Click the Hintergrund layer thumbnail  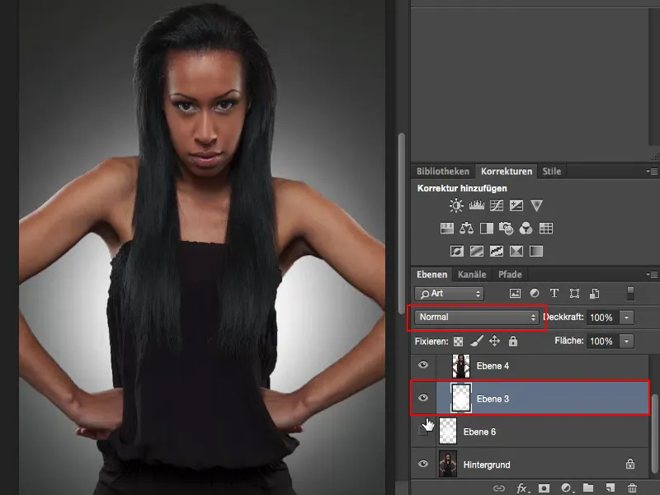pyautogui.click(x=448, y=464)
